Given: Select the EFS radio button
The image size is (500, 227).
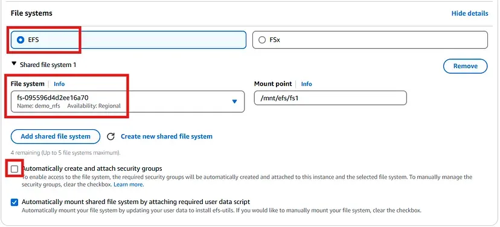Looking at the screenshot, I should (x=21, y=40).
